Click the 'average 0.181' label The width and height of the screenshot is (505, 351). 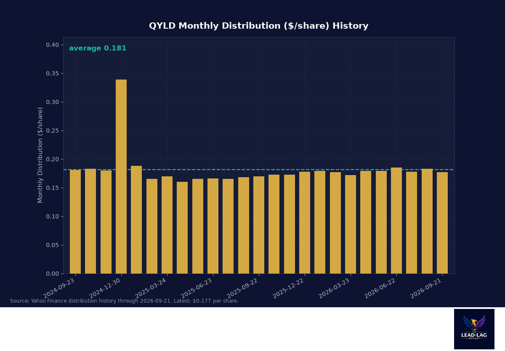click(x=98, y=48)
